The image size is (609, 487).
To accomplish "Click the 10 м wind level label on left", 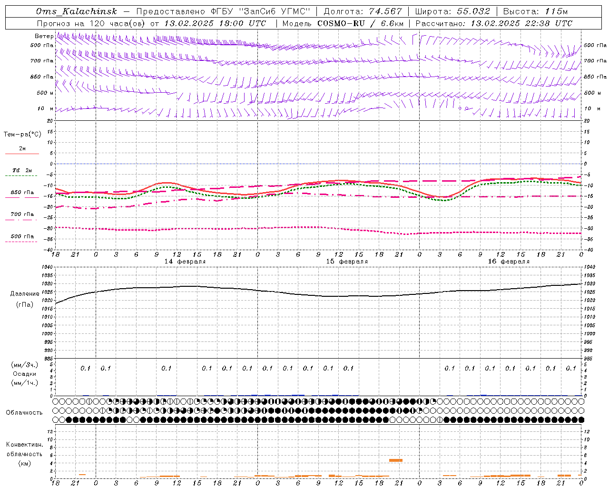I will [x=46, y=109].
